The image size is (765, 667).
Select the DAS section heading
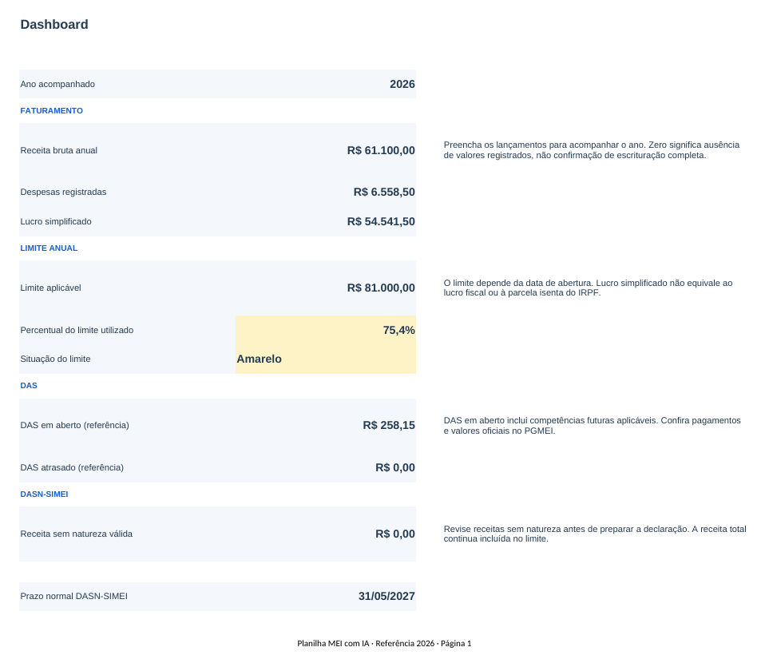point(29,386)
